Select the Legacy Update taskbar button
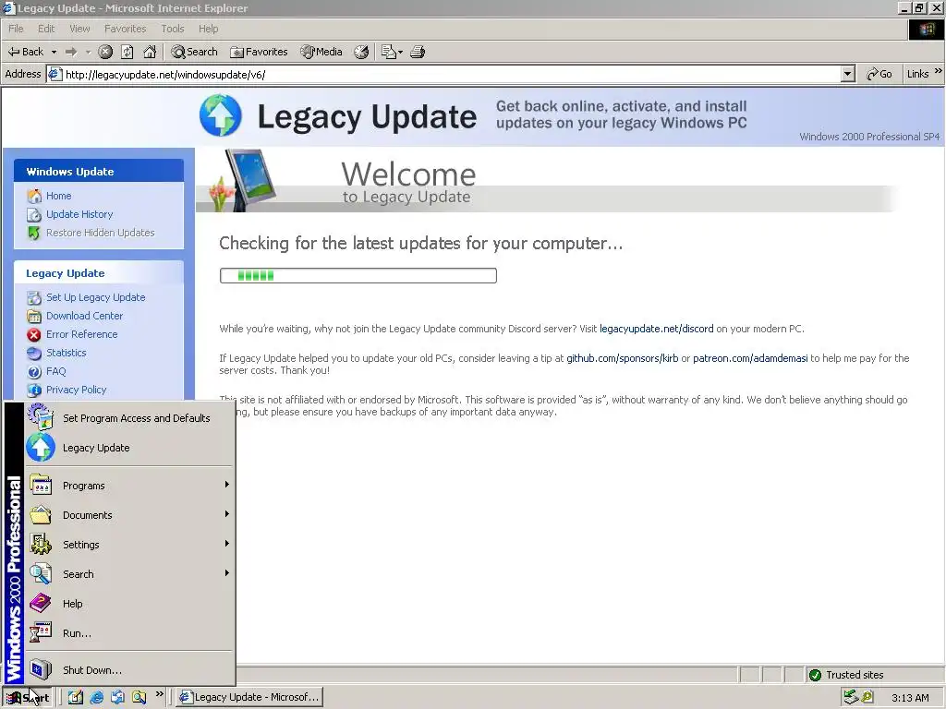This screenshot has height=709, width=946. (249, 697)
